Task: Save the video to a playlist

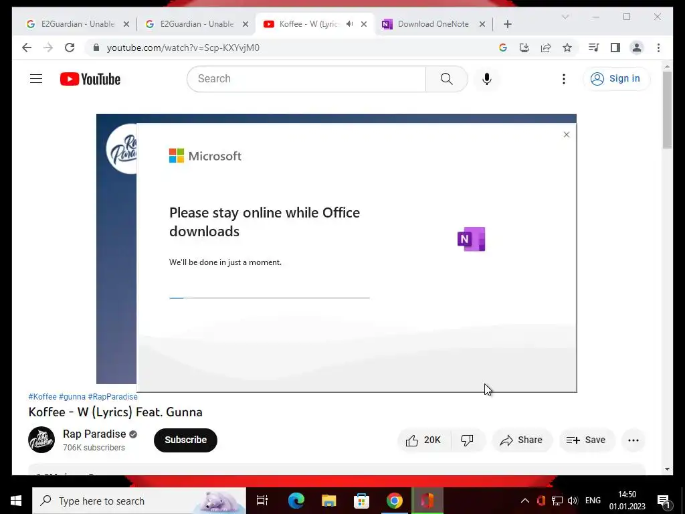Action: tap(586, 440)
